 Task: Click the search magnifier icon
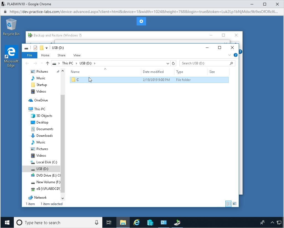[231, 63]
